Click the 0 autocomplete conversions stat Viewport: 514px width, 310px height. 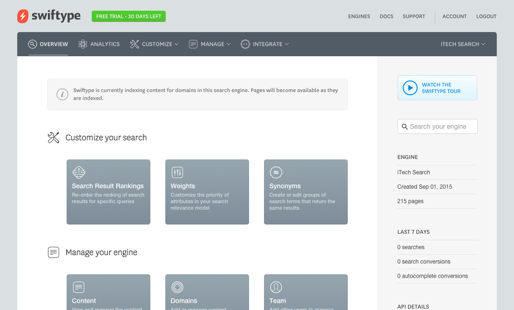coord(433,276)
